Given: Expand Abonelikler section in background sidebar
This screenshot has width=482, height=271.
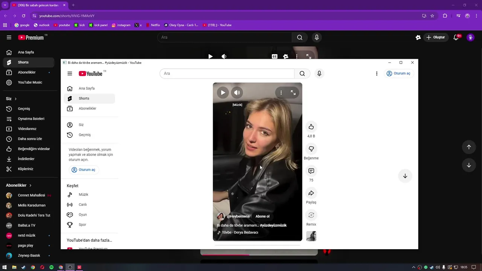Looking at the screenshot, I should point(19,185).
